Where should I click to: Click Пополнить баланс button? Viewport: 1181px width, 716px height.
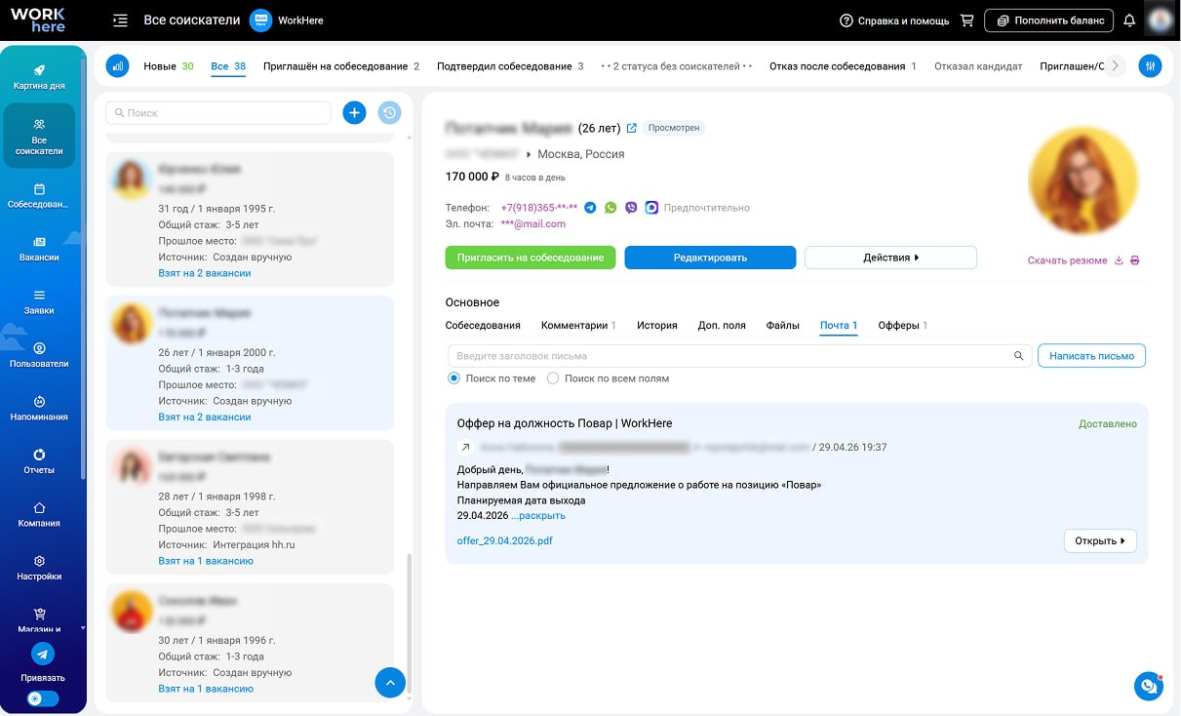pos(1048,20)
